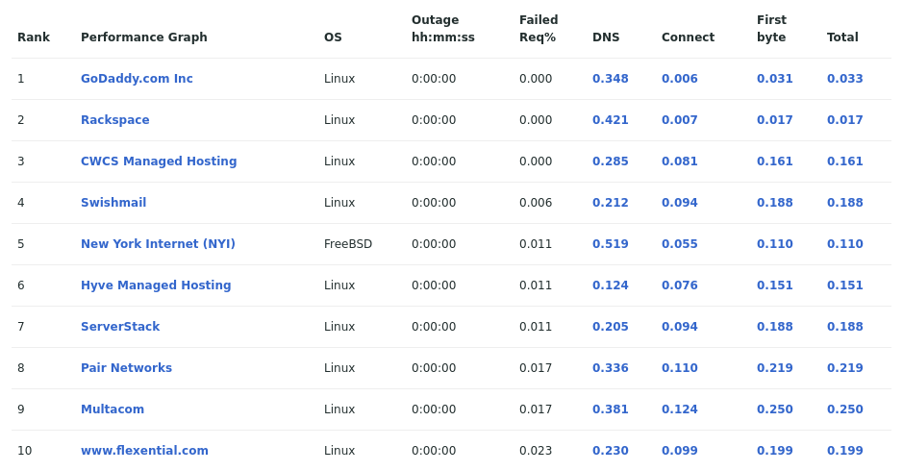Click flexential's First byte value 0.199

[x=774, y=451]
